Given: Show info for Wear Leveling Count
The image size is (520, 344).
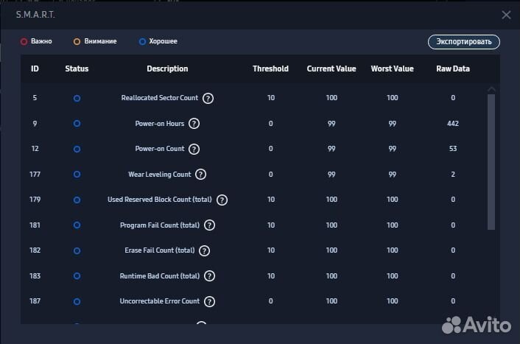Looking at the screenshot, I should click(x=201, y=175).
